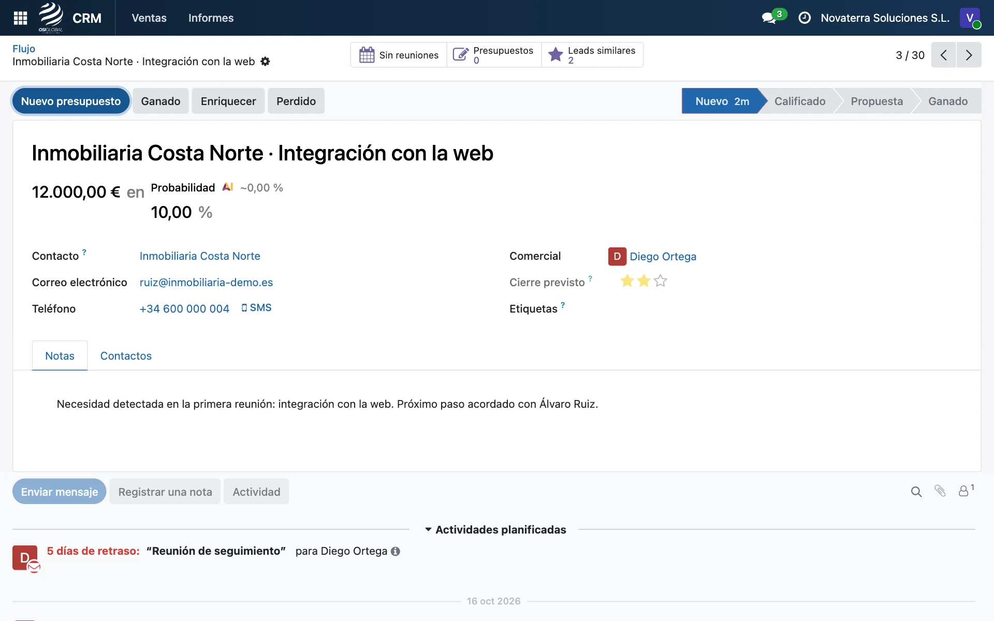The height and width of the screenshot is (621, 994).
Task: Show info for Reunión de seguimiento activity
Action: [396, 552]
